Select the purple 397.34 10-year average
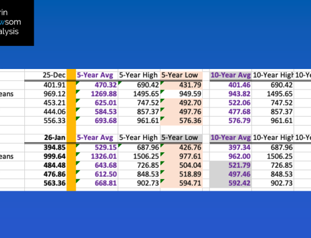Viewport: 311px width, 238px height. 231,147
